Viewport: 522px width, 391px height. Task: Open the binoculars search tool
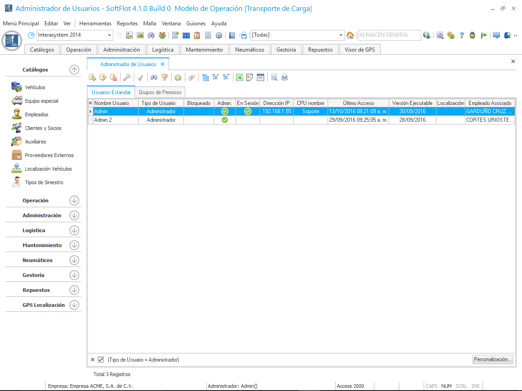pos(154,77)
